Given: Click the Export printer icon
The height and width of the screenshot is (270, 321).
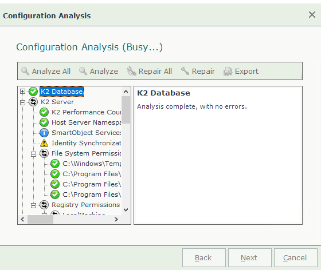Looking at the screenshot, I should (228, 72).
